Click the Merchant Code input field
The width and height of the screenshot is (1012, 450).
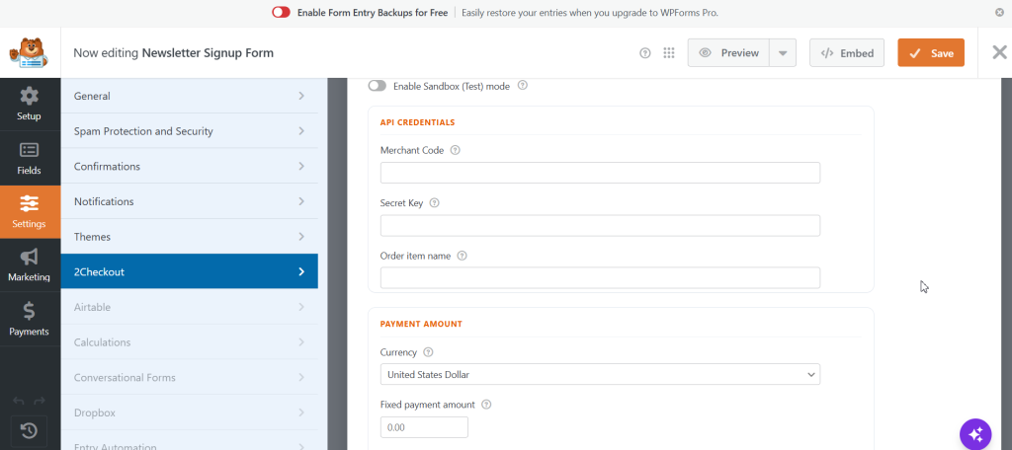(600, 173)
